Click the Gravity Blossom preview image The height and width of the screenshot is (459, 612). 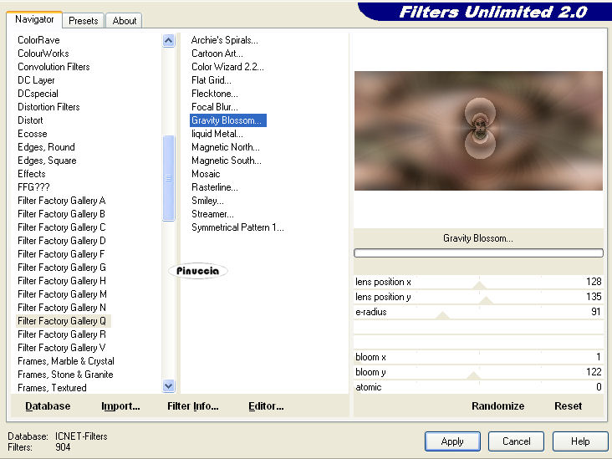478,130
